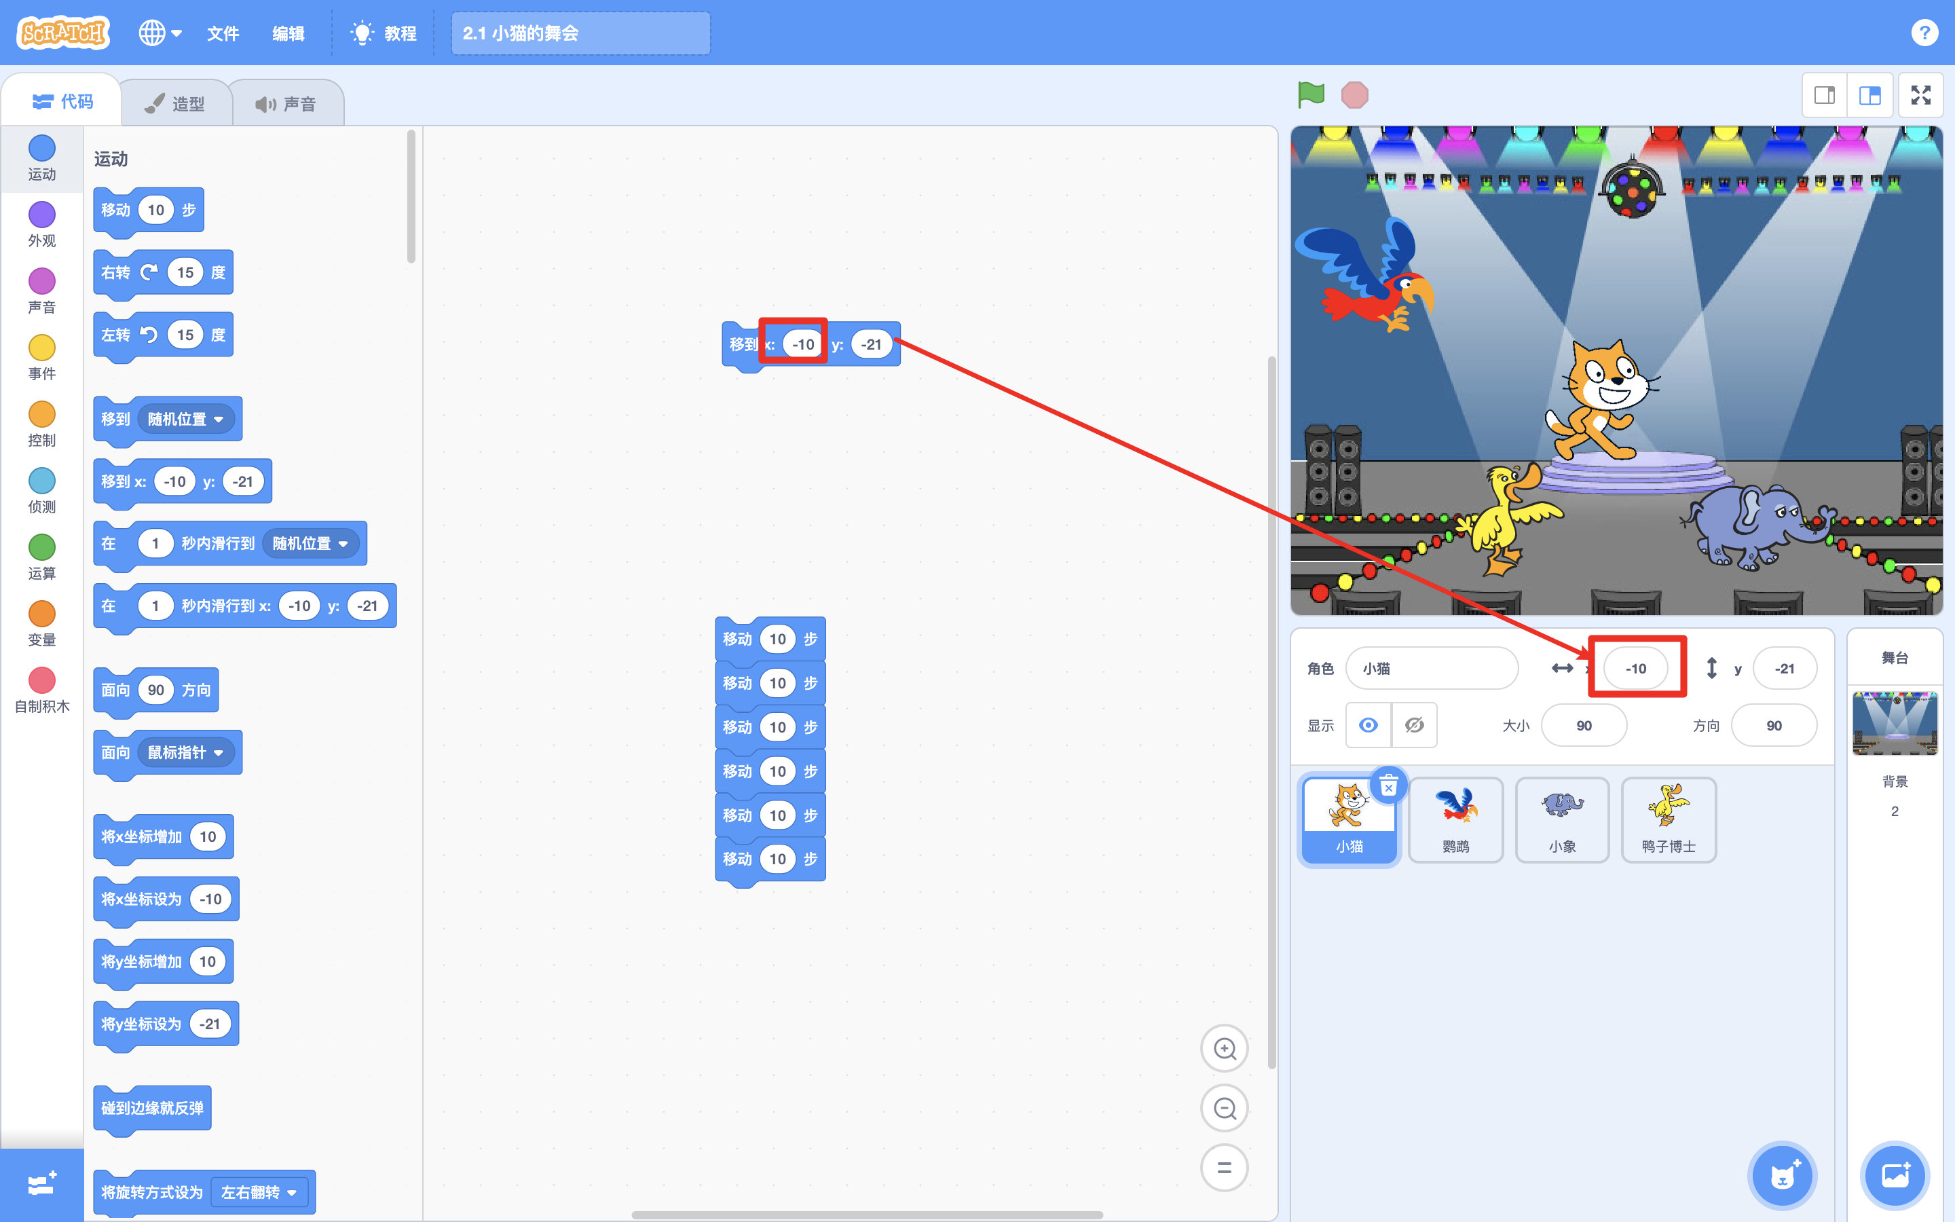Reset workspace zoom with equals button

[x=1225, y=1168]
